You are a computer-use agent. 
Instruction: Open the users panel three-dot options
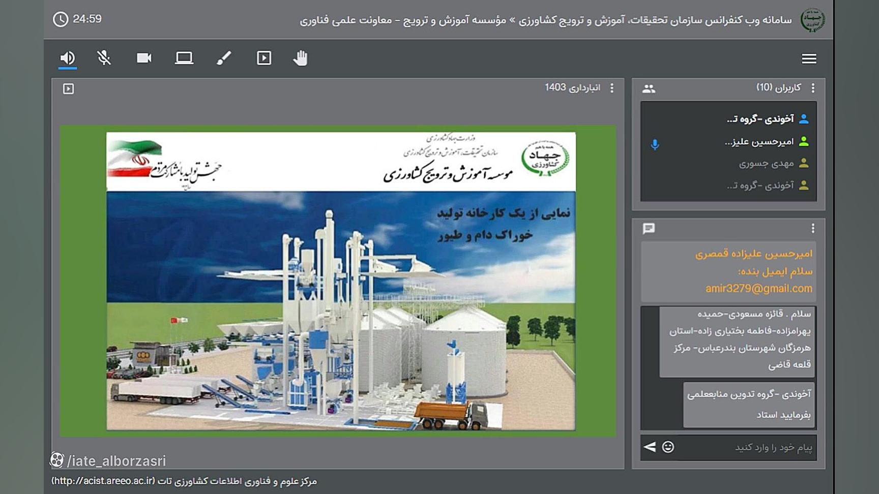pos(813,88)
